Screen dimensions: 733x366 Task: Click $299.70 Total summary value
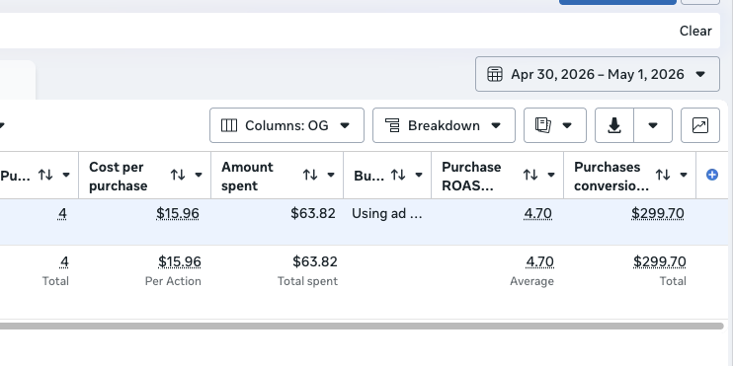(x=660, y=261)
